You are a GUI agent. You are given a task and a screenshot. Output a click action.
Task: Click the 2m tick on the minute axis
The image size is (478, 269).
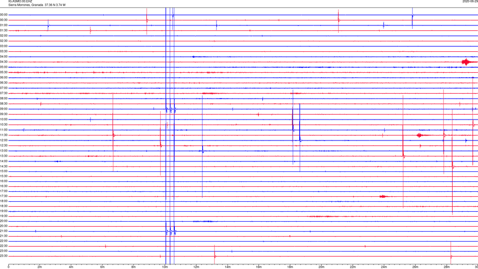coord(40,267)
